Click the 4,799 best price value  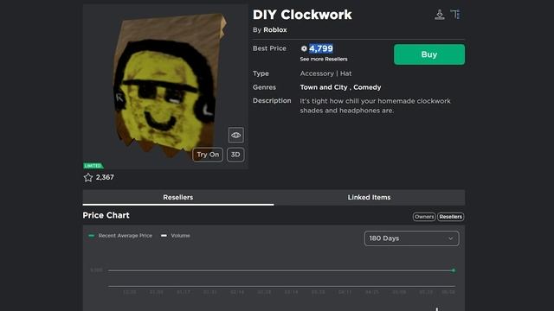pyautogui.click(x=321, y=48)
